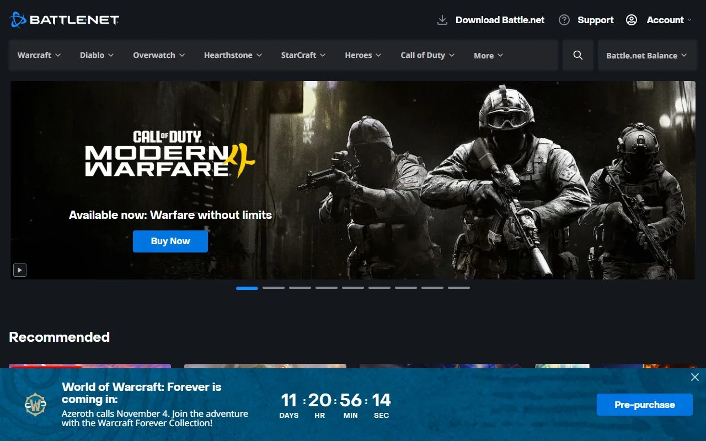This screenshot has width=706, height=441.
Task: Open the Call of Duty menu
Action: coord(427,55)
